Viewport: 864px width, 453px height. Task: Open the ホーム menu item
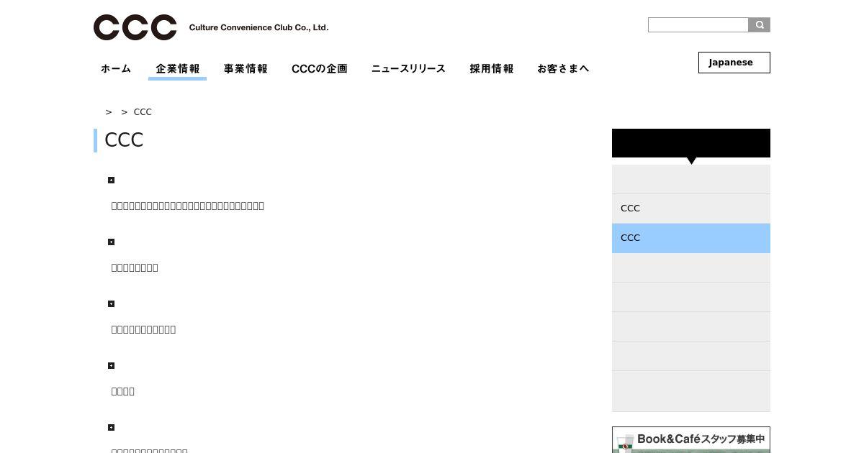pos(116,68)
